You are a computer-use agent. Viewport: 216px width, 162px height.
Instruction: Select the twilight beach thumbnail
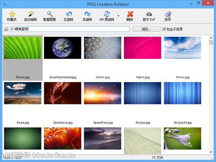click(102, 138)
